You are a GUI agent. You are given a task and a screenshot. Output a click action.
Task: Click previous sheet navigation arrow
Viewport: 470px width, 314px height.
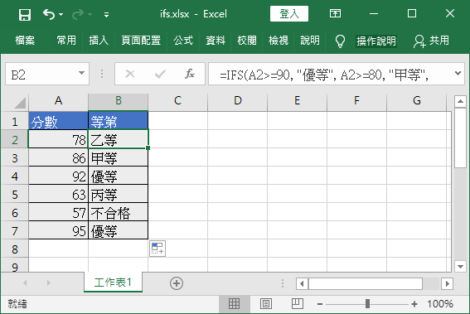(x=25, y=283)
